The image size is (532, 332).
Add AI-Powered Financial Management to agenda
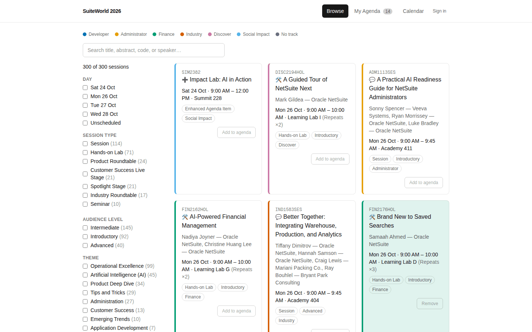236,311
